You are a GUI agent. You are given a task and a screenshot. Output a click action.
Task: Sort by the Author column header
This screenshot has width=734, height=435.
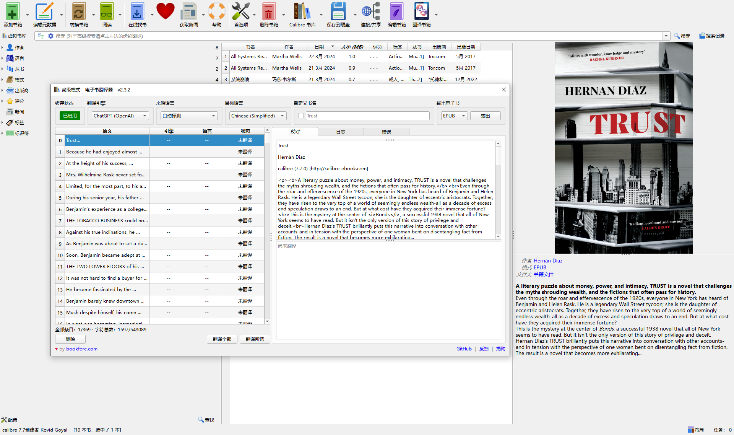point(289,47)
